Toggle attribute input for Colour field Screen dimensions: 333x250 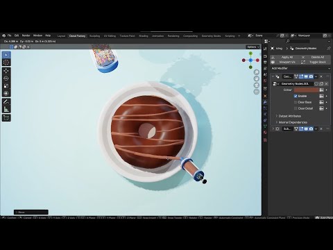pyautogui.click(x=321, y=90)
